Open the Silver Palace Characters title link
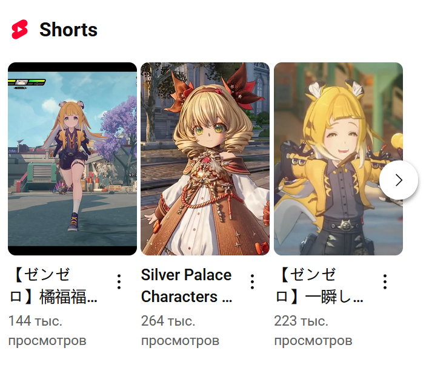The image size is (429, 368). click(187, 286)
